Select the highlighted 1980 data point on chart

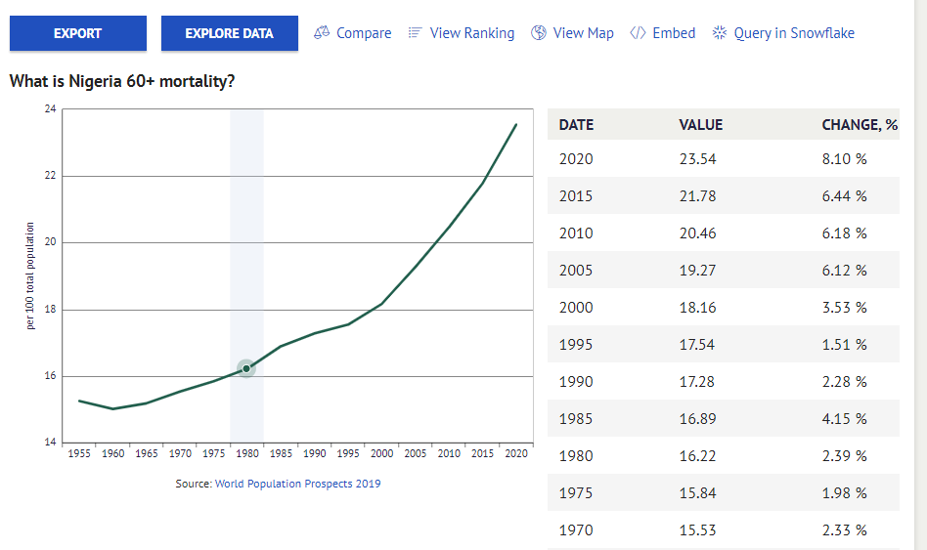tap(246, 368)
